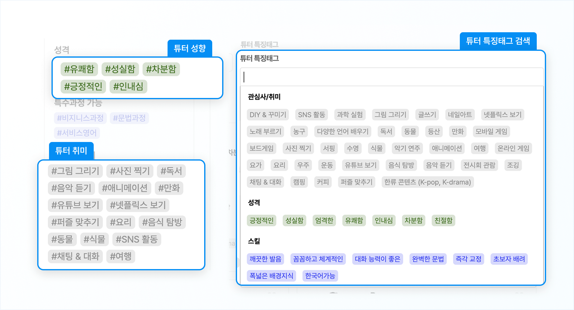
Task: Select the '넷플릭스 보기' tag in search list
Action: tap(502, 115)
